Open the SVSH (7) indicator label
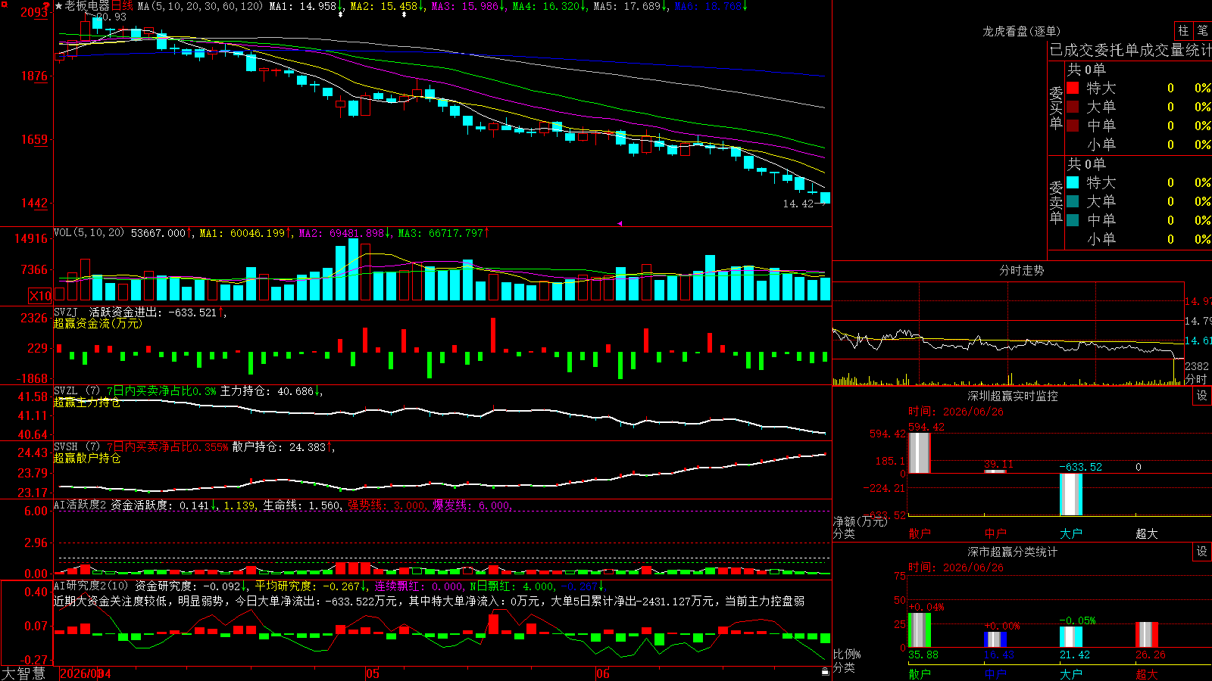The height and width of the screenshot is (681, 1212). pyautogui.click(x=77, y=447)
